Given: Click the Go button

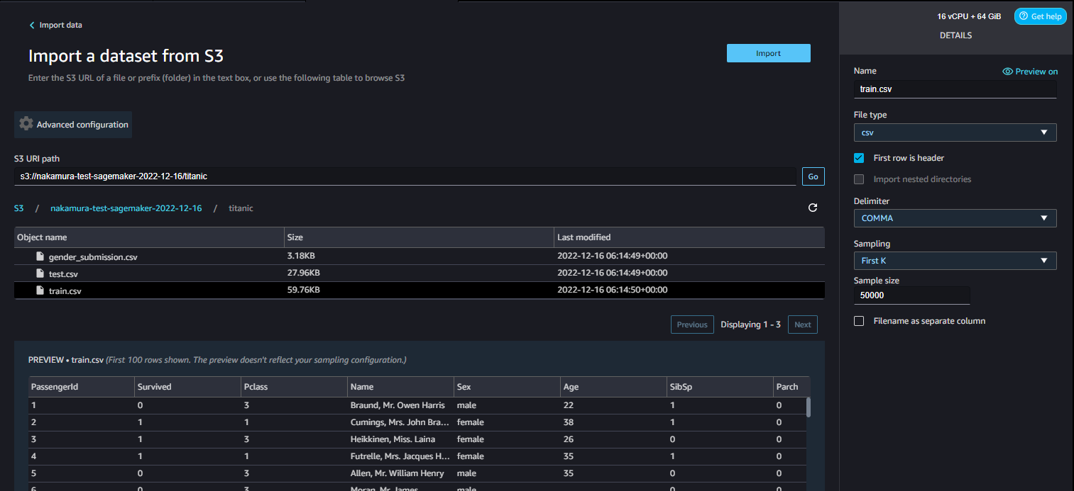Looking at the screenshot, I should pos(813,176).
